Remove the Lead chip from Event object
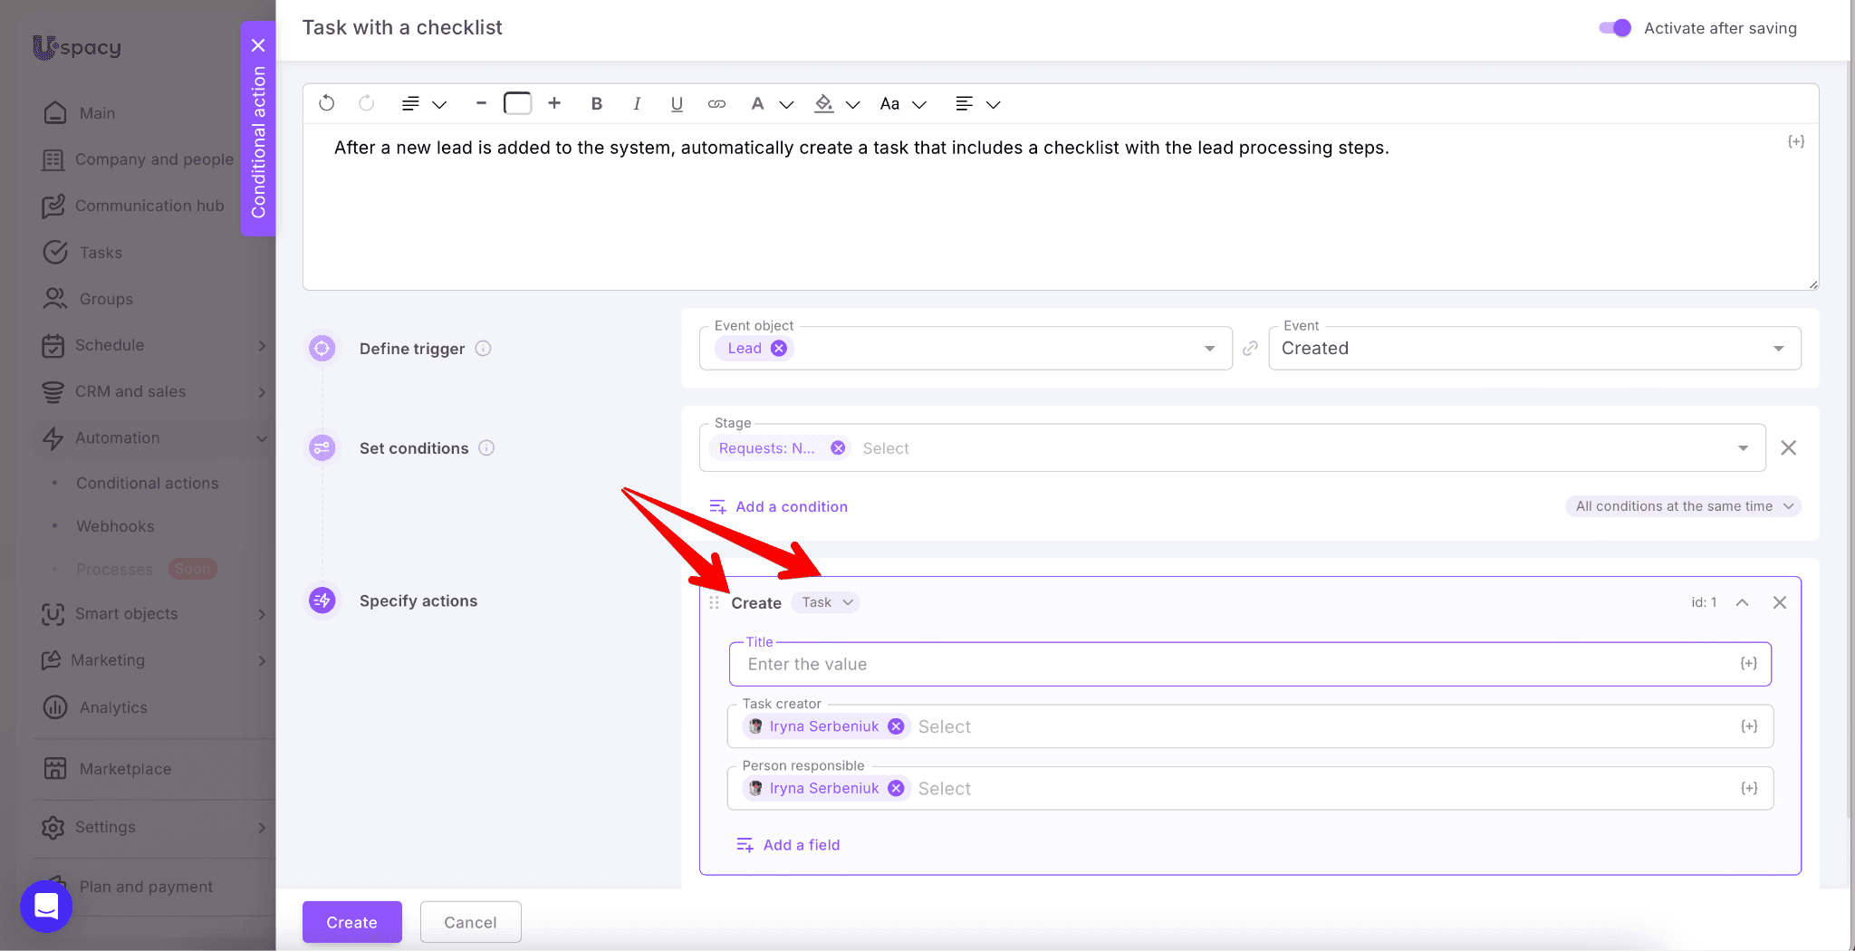 (x=779, y=349)
